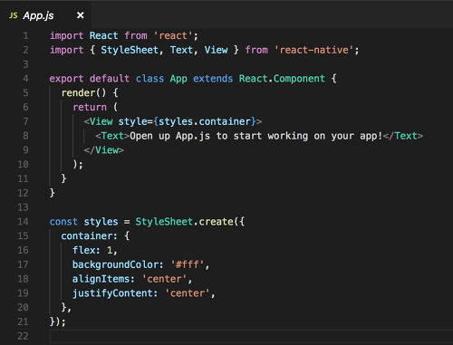
Task: Click line number 1 in gutter
Action: pos(25,35)
